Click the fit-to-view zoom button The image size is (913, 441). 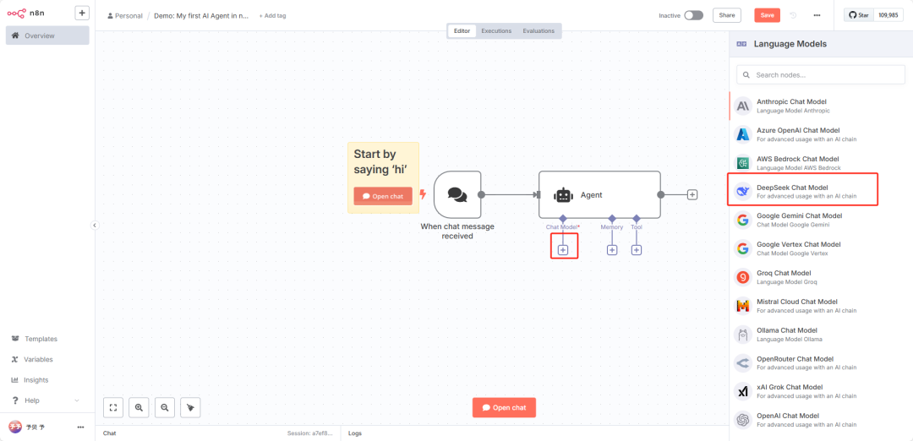(x=113, y=408)
